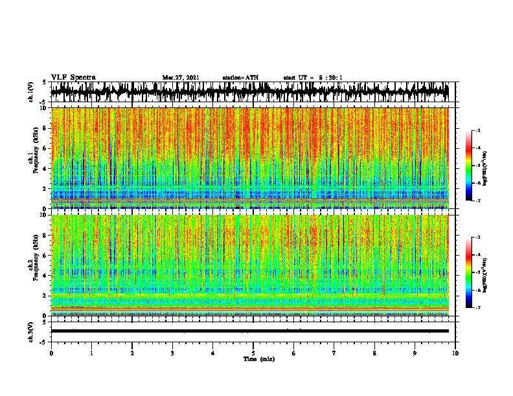Click the time axis tick label "1"
Viewport: 513px width, 396px height.
(x=91, y=353)
